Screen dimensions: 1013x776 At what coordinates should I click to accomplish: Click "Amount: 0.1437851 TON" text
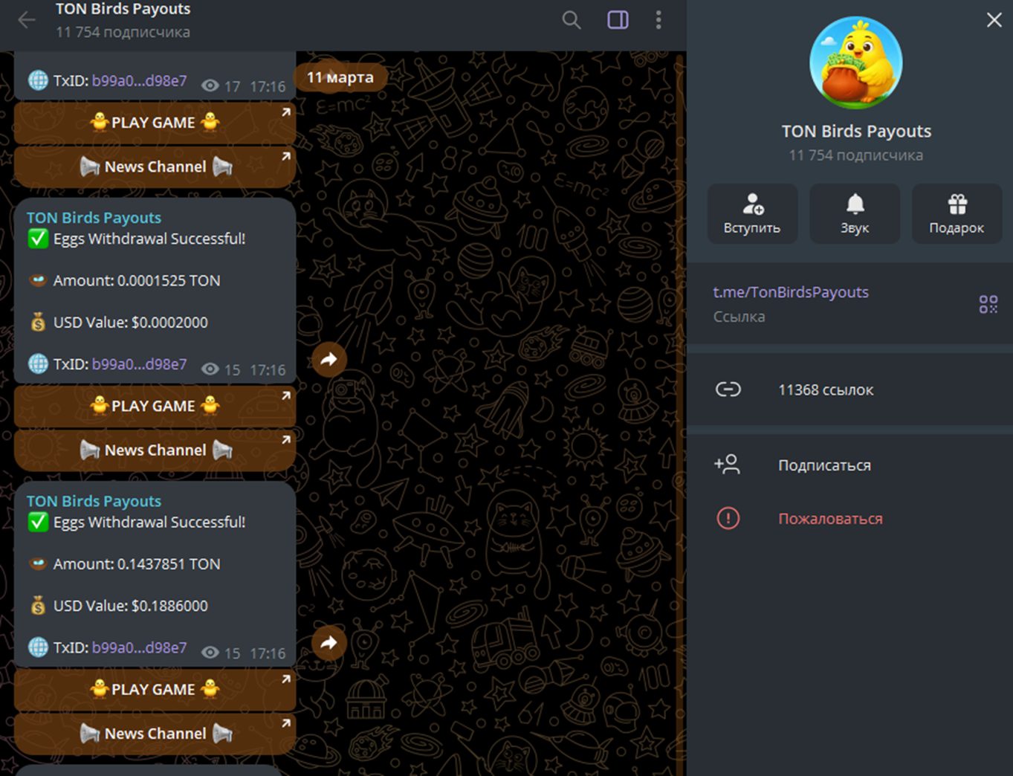[137, 564]
